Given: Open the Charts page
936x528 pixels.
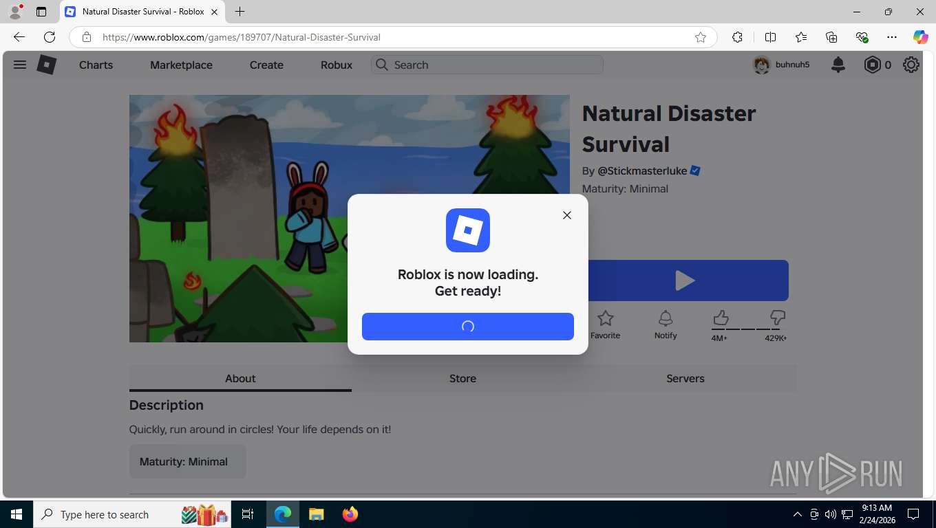Looking at the screenshot, I should pyautogui.click(x=96, y=65).
